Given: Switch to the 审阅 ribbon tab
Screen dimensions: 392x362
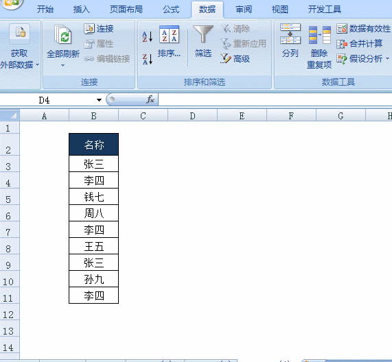Looking at the screenshot, I should click(244, 10).
